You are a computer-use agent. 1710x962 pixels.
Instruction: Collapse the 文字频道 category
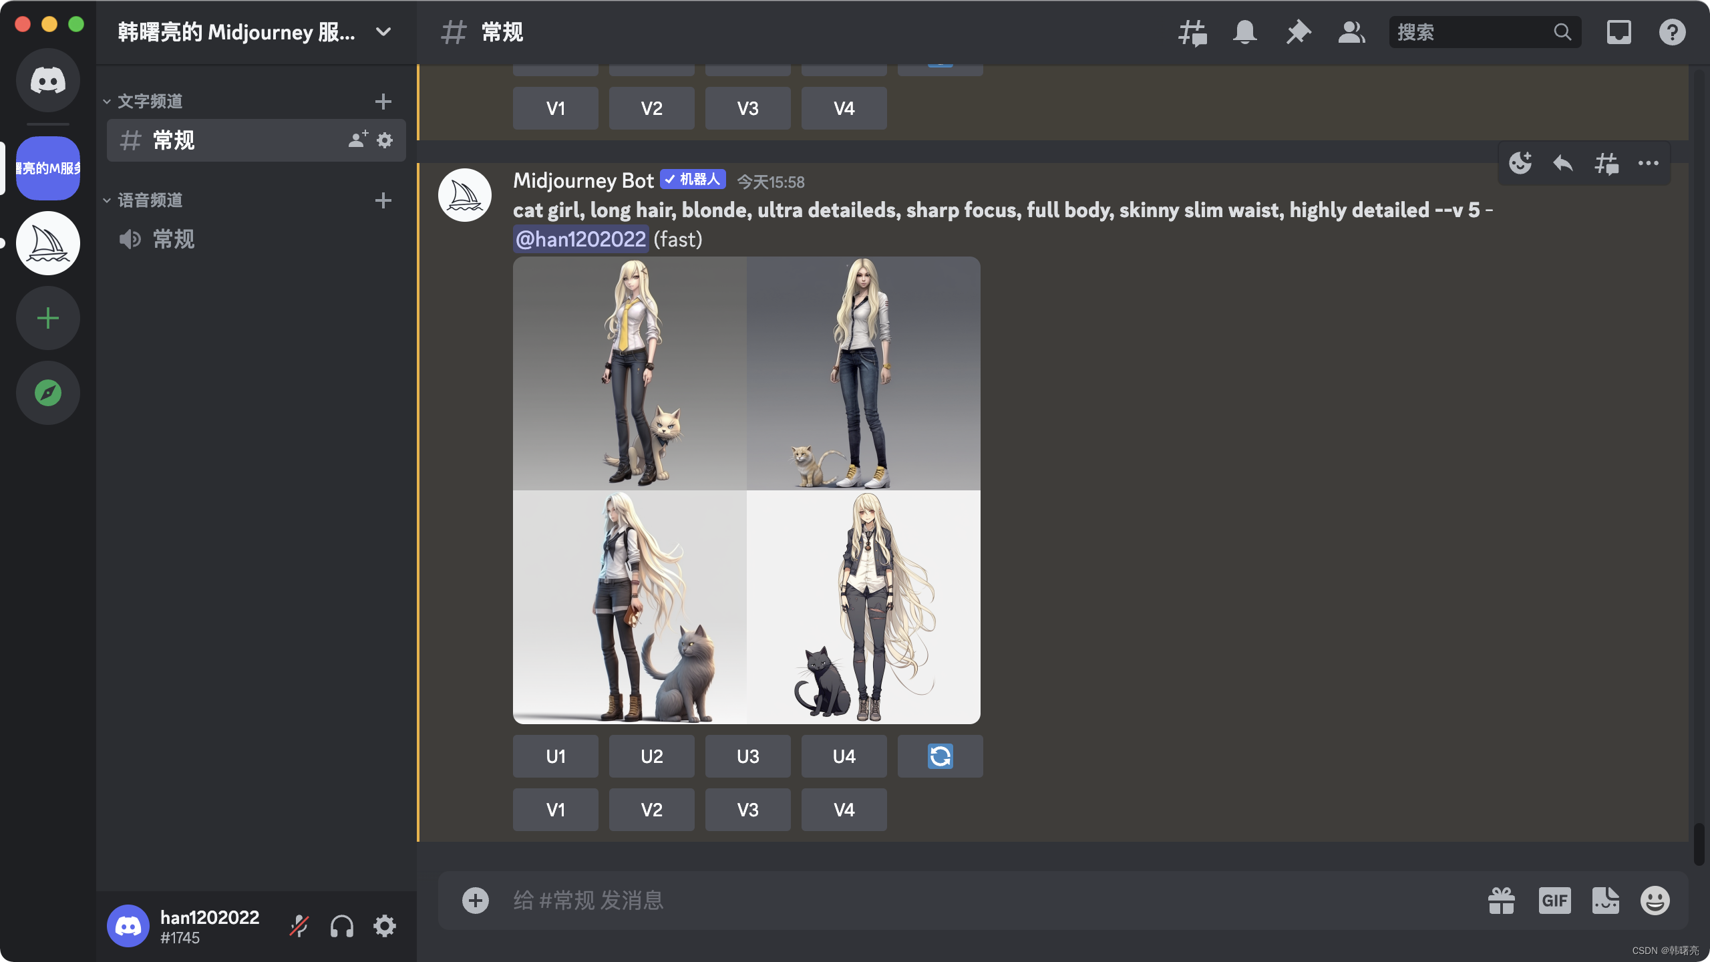(x=150, y=102)
